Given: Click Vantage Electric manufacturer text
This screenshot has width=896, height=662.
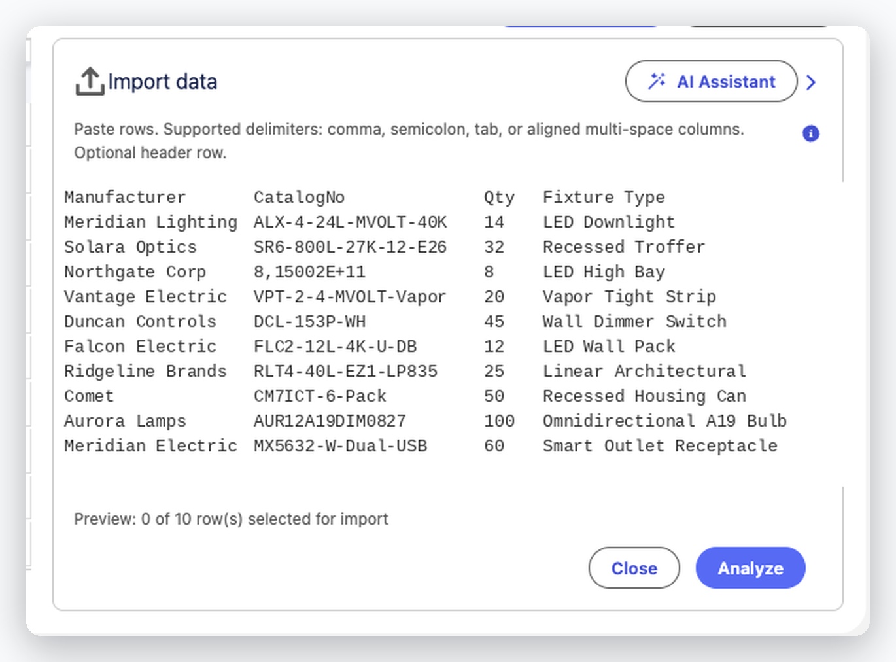Looking at the screenshot, I should click(145, 297).
